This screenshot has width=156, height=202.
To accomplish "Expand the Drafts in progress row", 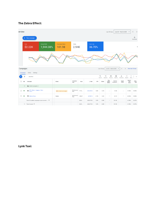I will coord(24,86).
